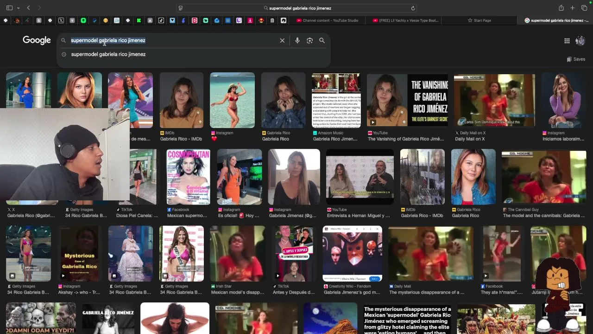Viewport: 593px width, 334px height.
Task: Click Safari address bar search field
Action: click(296, 8)
